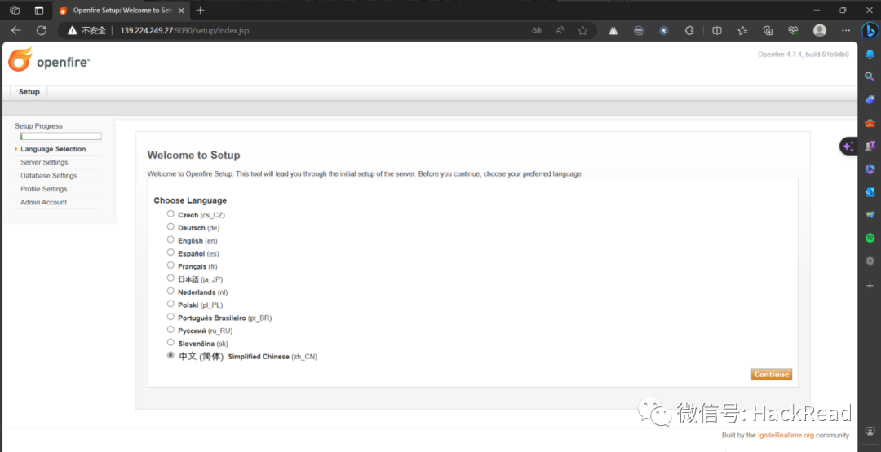Click Admin Account in setup progress list

(x=44, y=203)
